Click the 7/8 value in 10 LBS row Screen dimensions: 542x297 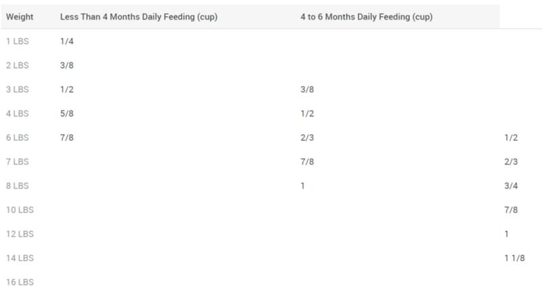(511, 210)
